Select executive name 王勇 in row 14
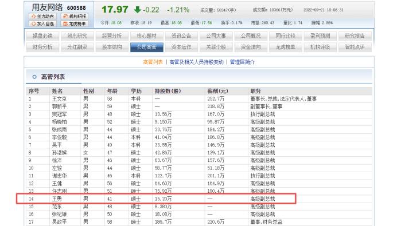This screenshot has width=397, height=226. (x=57, y=199)
